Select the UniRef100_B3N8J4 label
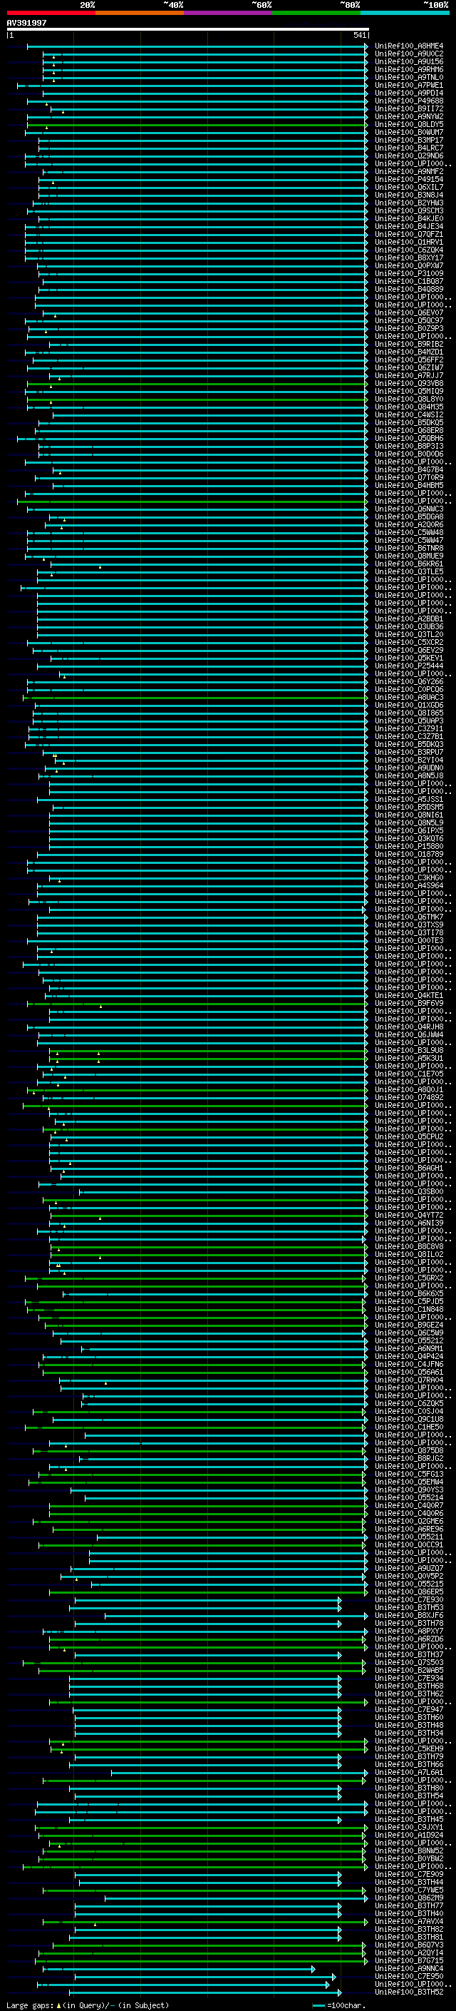456x2011 pixels. pos(409,195)
